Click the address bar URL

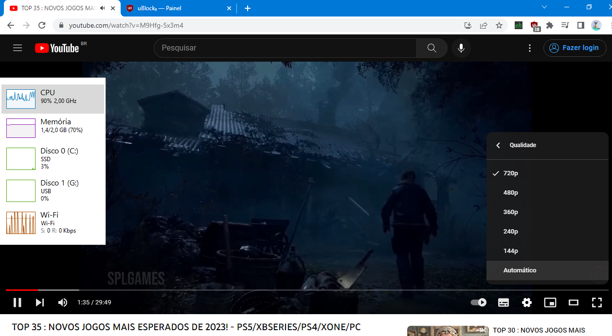click(126, 25)
